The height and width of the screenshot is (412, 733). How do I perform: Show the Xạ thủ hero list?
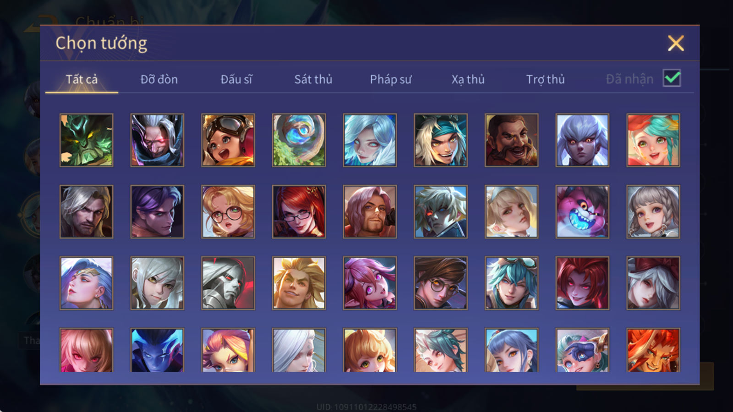point(468,79)
